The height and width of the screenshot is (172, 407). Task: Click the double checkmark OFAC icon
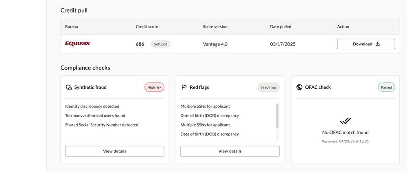point(345,121)
